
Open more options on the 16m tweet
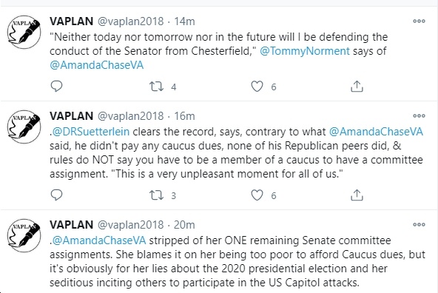(x=419, y=115)
